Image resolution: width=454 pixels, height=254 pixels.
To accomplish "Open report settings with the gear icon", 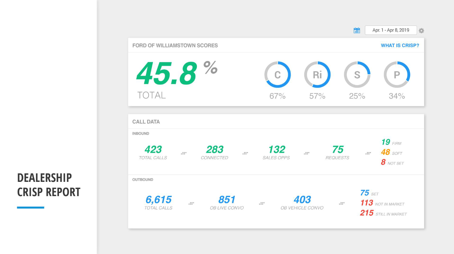I will click(421, 30).
